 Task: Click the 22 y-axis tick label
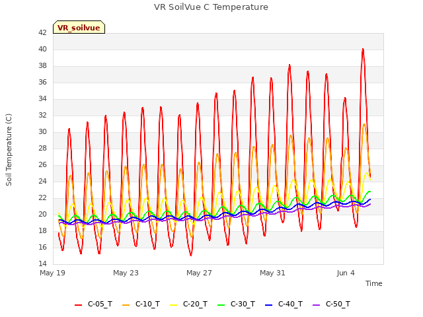(42, 198)
